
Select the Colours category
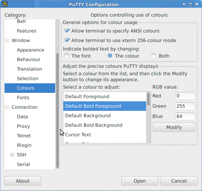tap(30, 88)
